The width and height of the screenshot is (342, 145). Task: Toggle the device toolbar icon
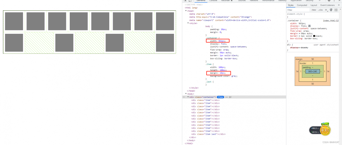[190, 1]
